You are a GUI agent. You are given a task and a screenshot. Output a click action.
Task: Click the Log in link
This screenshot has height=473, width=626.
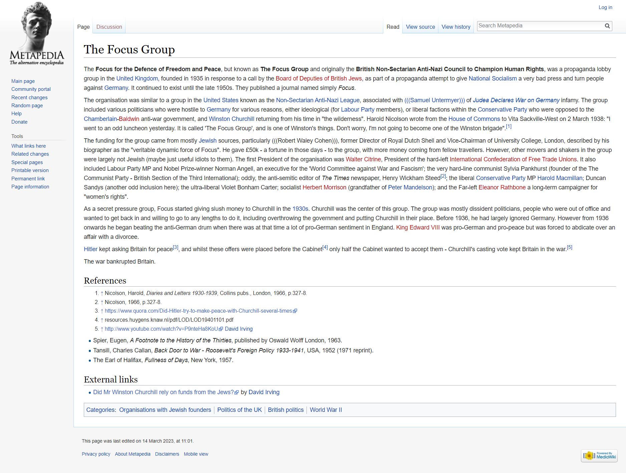pos(605,7)
